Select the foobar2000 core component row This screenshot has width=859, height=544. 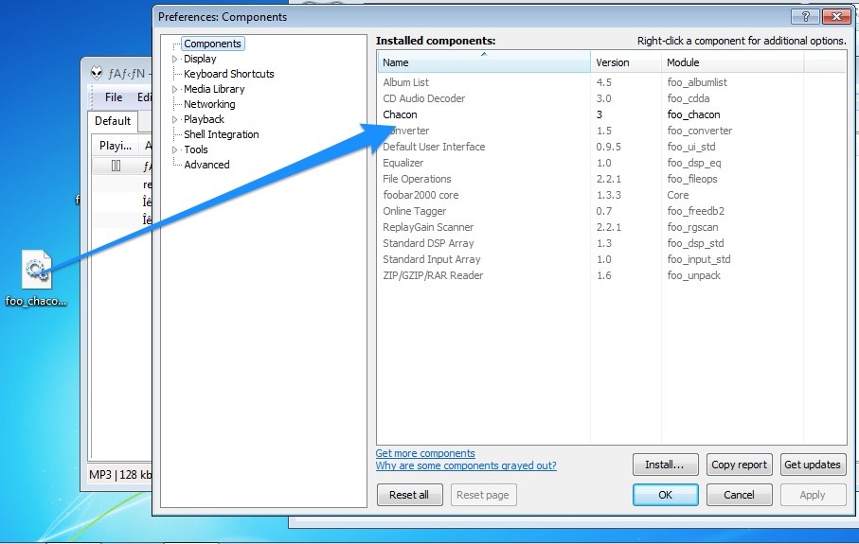[612, 195]
